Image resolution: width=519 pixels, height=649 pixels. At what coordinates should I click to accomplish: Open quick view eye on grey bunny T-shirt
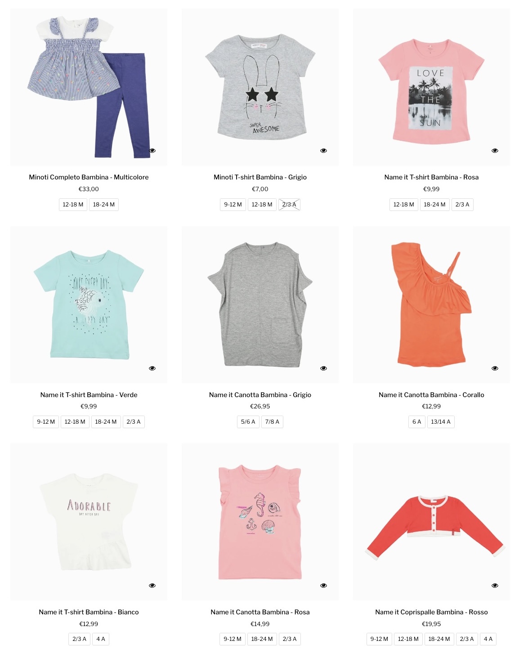(323, 151)
